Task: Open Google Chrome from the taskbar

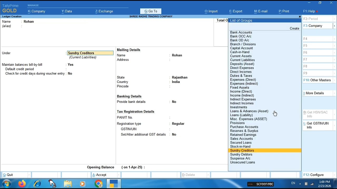Action: tap(99, 184)
